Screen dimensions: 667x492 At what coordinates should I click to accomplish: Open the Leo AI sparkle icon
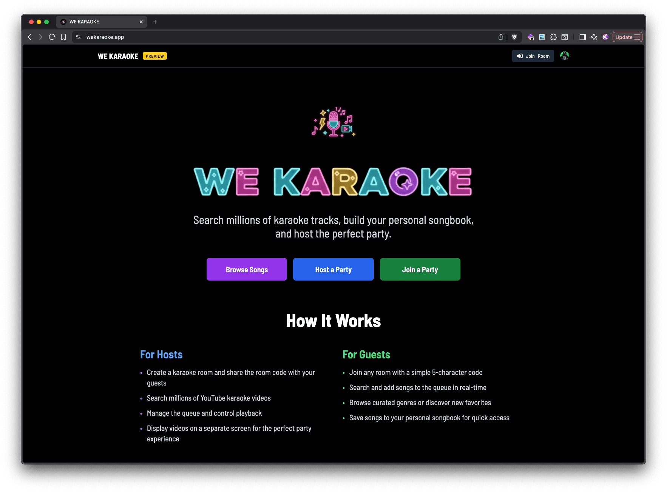coord(594,37)
